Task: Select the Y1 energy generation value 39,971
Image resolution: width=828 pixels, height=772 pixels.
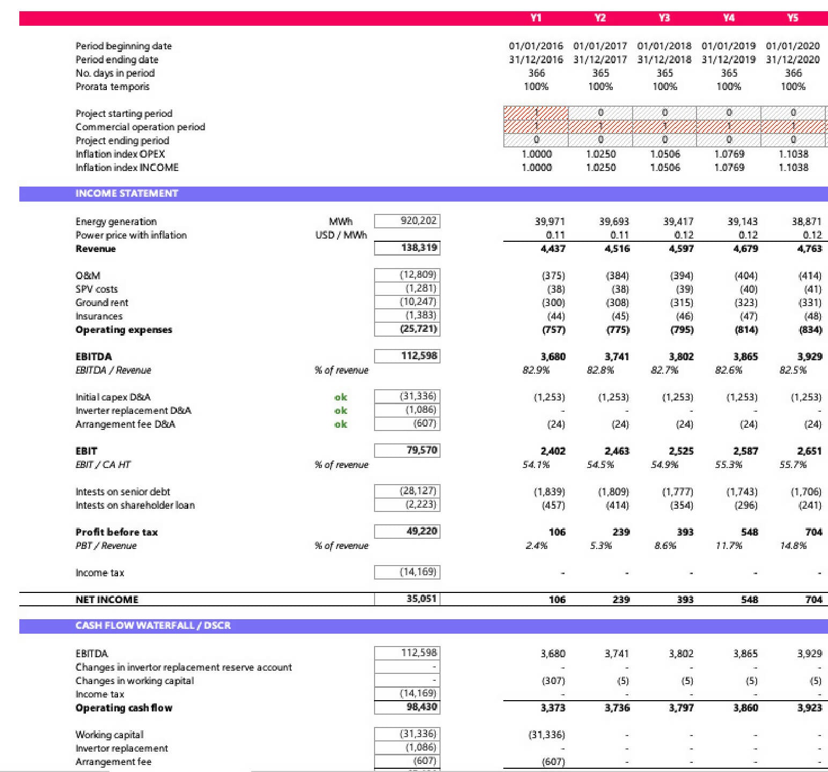Action: pos(550,221)
